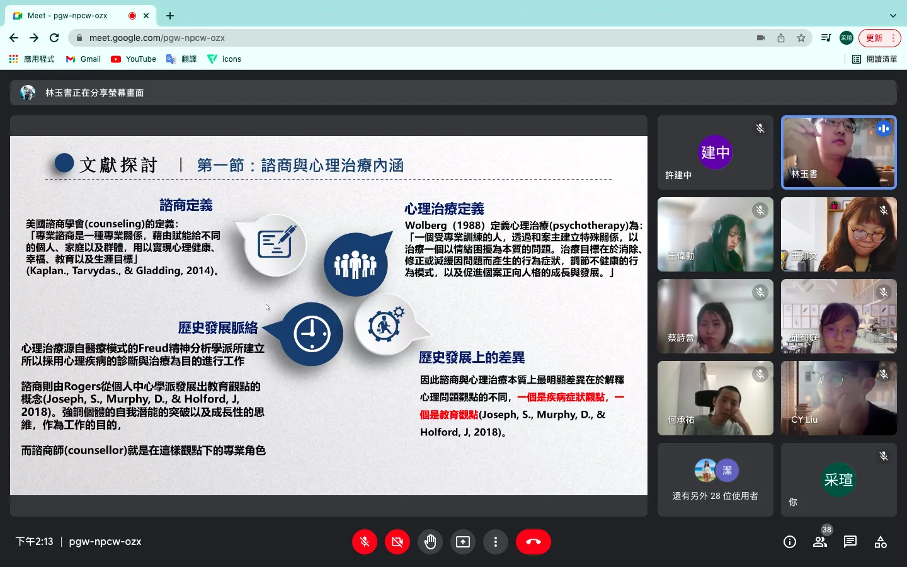
Task: Open the chat panel
Action: (x=850, y=542)
